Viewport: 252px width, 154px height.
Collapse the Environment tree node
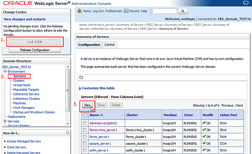click(x=5, y=72)
